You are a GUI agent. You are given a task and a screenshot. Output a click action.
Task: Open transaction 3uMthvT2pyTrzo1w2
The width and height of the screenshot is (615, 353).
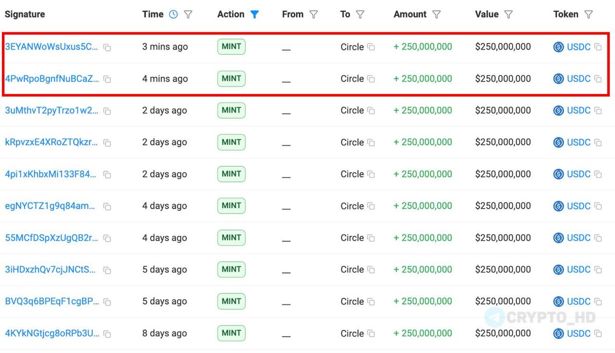pyautogui.click(x=51, y=111)
